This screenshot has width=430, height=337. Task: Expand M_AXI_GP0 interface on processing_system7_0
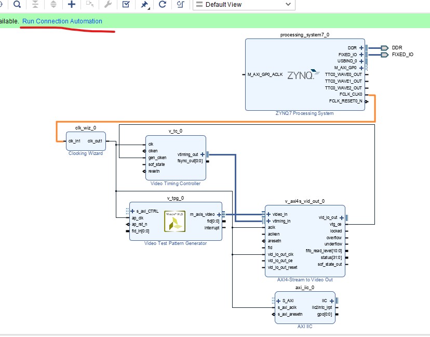click(361, 68)
